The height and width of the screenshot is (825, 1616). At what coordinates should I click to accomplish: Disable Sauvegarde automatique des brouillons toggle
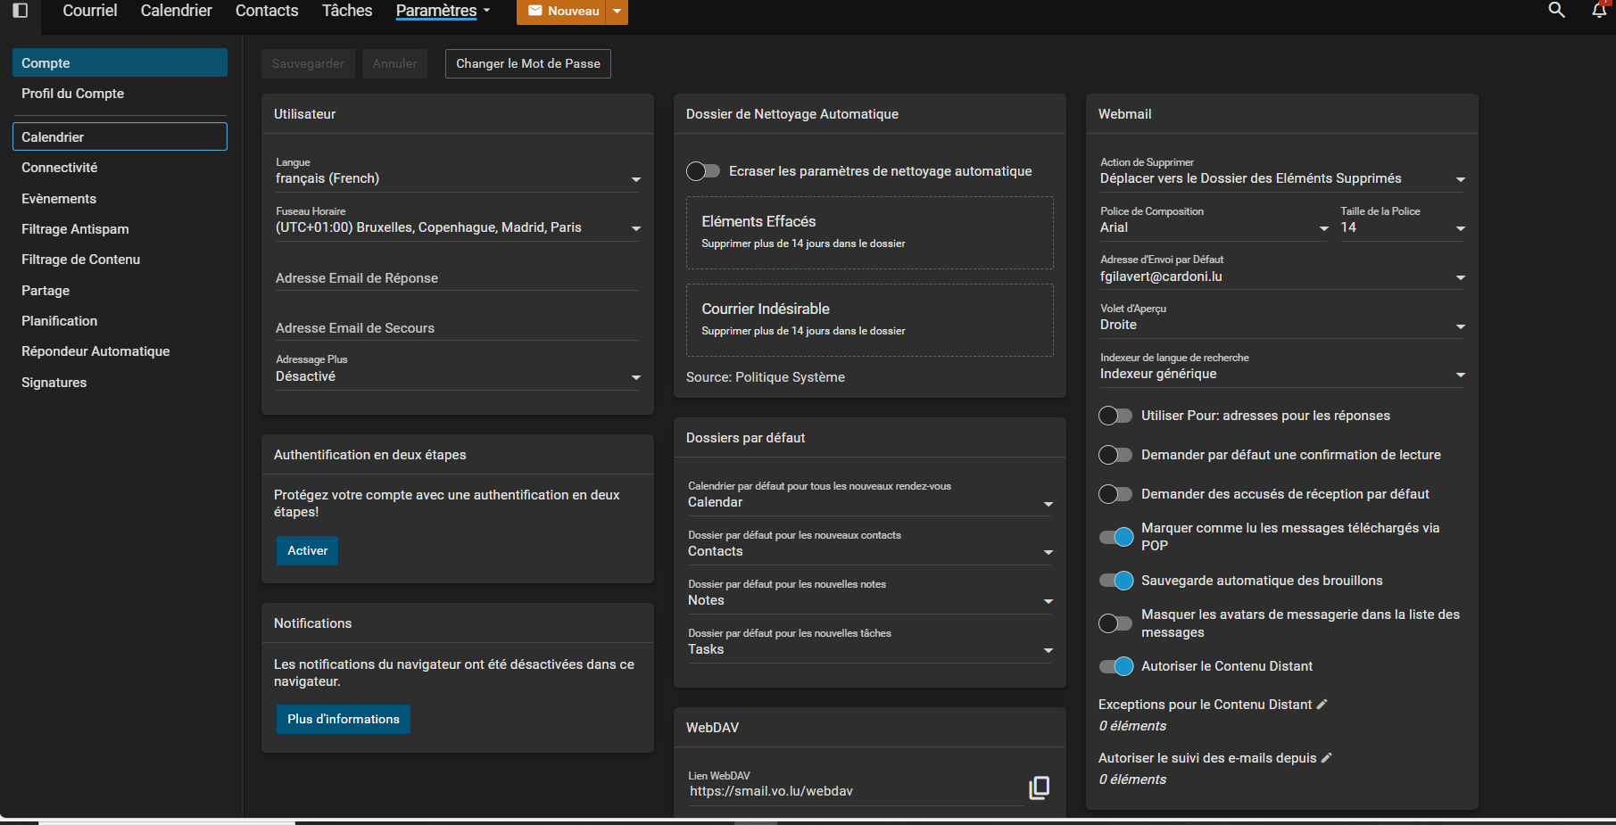pos(1115,581)
